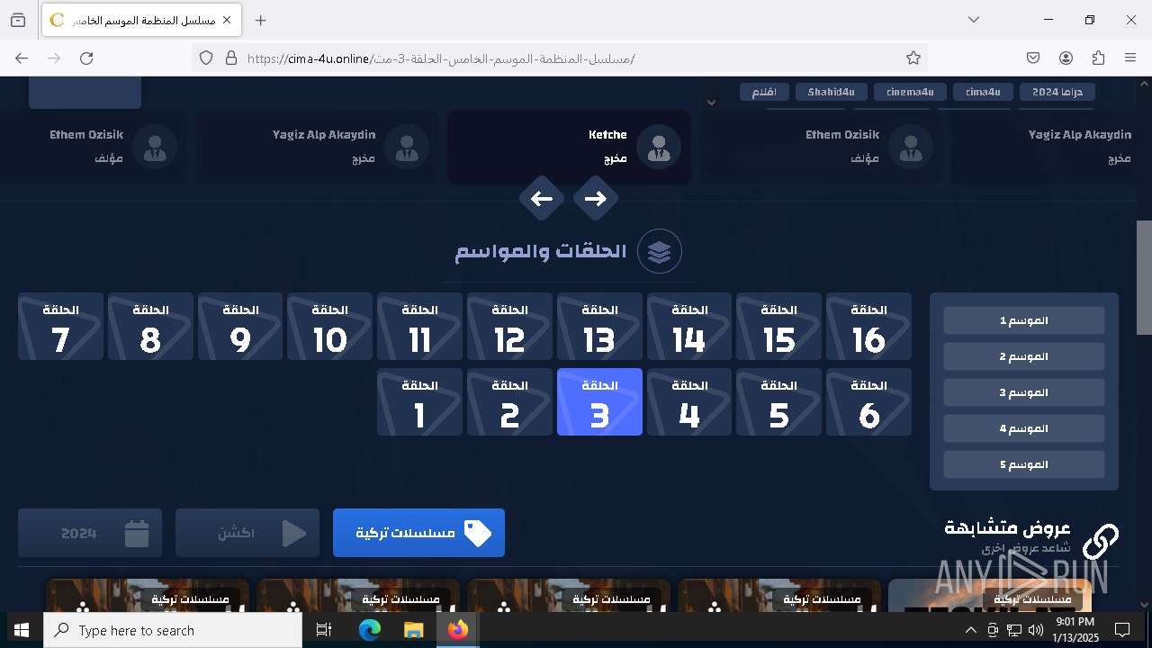Open Microsoft Edge from the taskbar
Viewport: 1152px width, 648px height.
coord(370,630)
